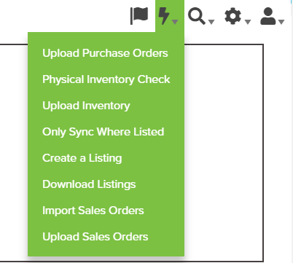Choose Upload Inventory from the menu

click(x=86, y=106)
